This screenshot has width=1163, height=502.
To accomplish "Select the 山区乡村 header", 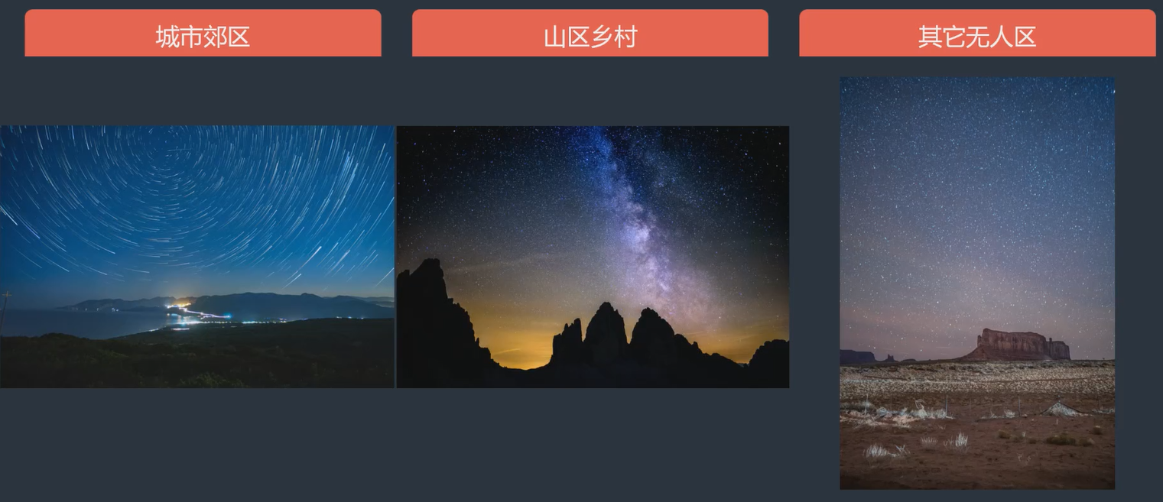I will point(590,33).
